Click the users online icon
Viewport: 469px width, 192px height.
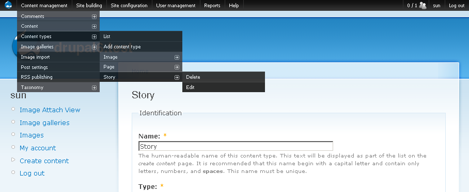[423, 5]
